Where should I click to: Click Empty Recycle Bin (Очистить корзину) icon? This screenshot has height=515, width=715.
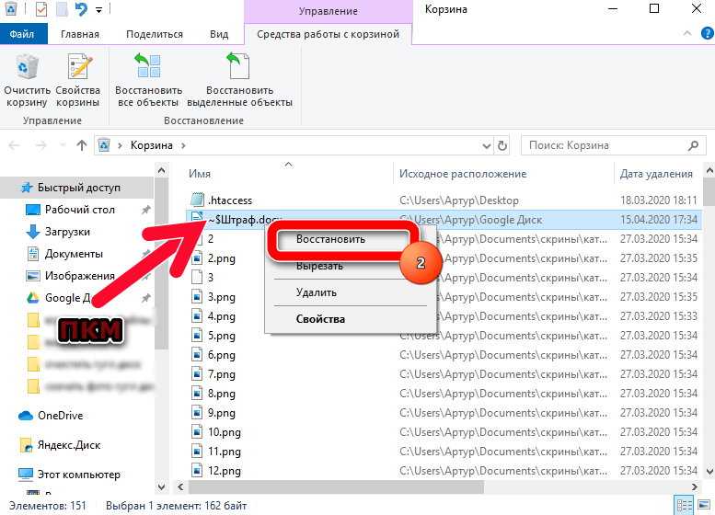[x=27, y=80]
